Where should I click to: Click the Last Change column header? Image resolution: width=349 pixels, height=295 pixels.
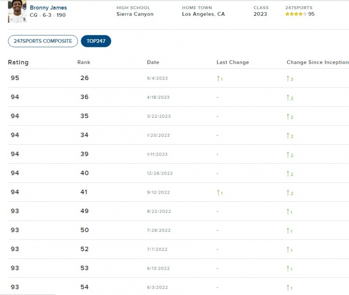coord(233,62)
